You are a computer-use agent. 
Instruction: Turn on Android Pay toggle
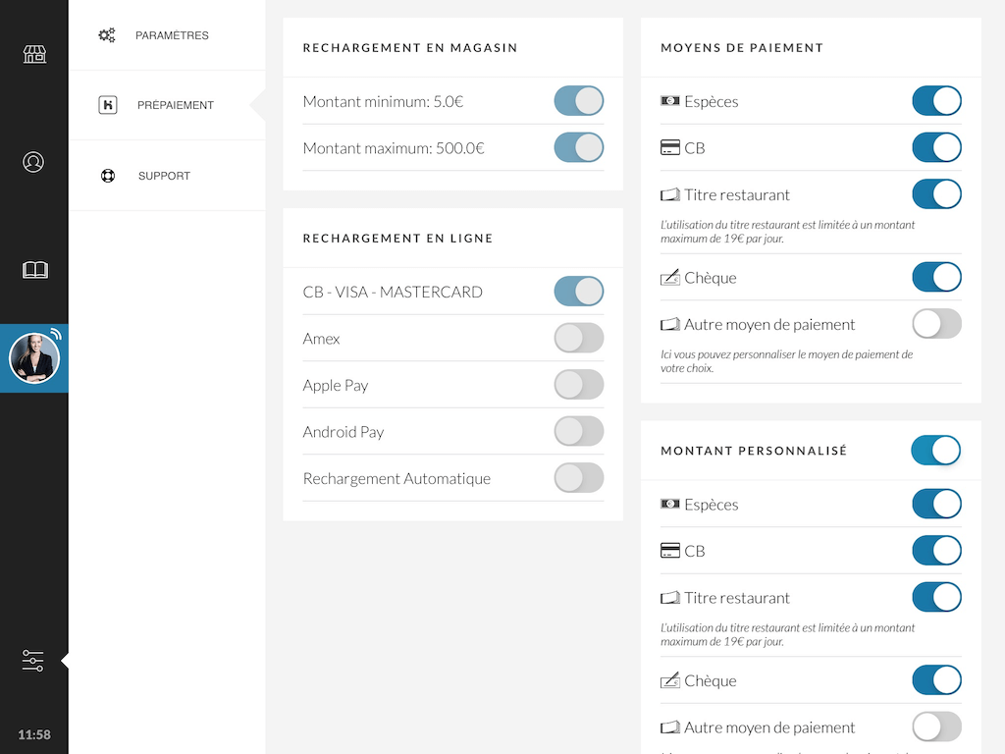click(x=578, y=432)
